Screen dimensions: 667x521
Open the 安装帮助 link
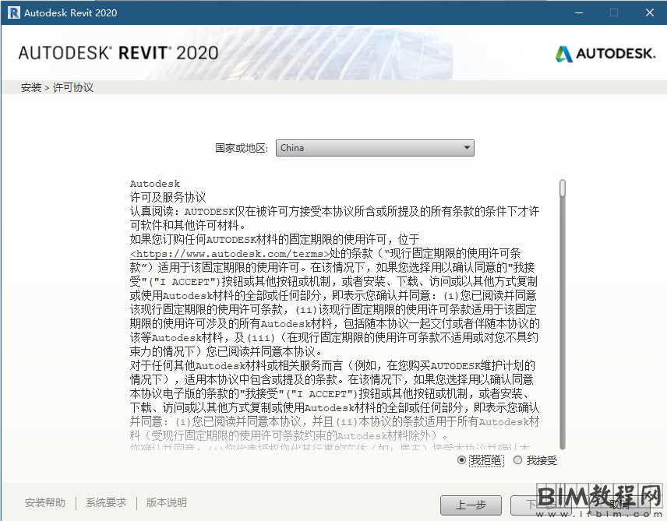(x=45, y=503)
